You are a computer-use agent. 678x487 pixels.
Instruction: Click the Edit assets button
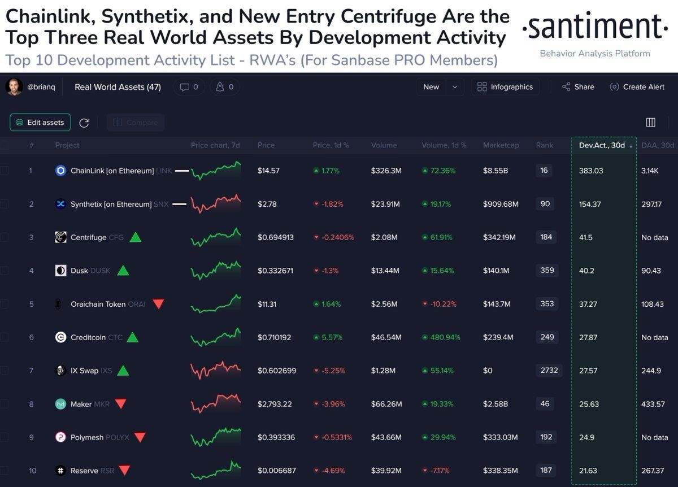(x=40, y=123)
